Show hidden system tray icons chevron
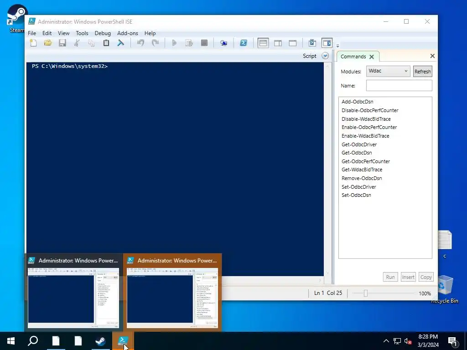 [x=386, y=341]
